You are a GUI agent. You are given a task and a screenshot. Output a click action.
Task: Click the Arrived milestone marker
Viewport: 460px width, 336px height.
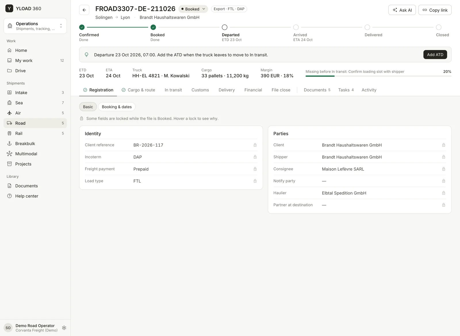tap(296, 27)
